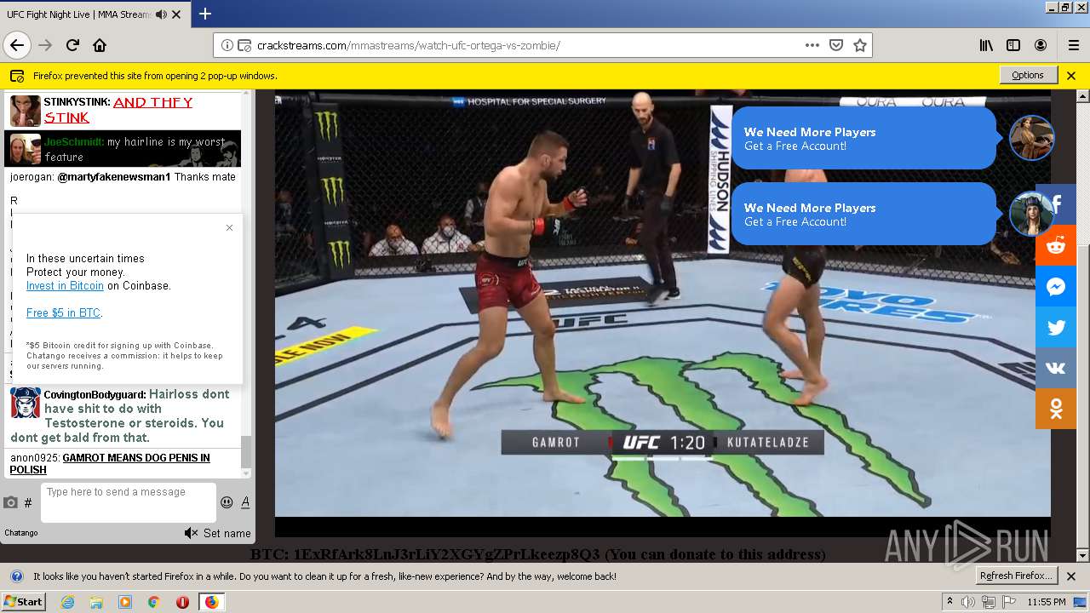Share on Odnoklassniki

point(1056,409)
